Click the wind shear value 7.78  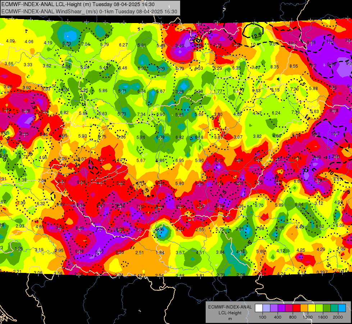click(218, 45)
